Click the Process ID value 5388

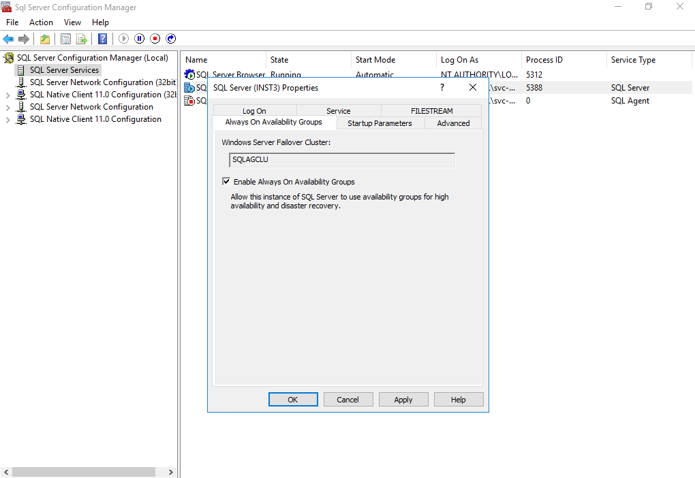[x=534, y=88]
